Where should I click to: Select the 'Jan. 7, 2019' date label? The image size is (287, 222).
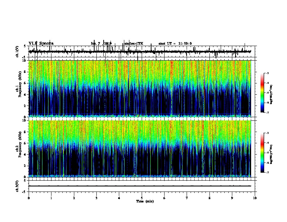pos(101,44)
